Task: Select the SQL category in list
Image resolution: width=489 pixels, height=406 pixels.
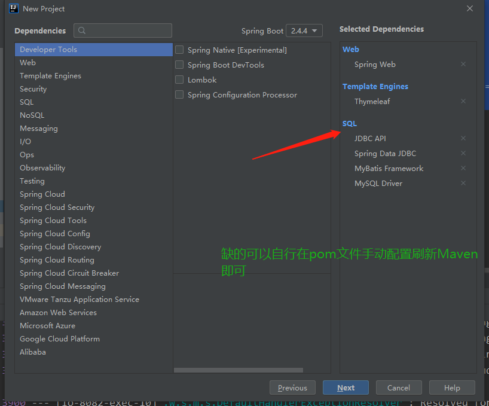Action: (94, 102)
